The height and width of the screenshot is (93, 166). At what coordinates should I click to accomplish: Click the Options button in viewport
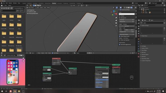(134, 5)
